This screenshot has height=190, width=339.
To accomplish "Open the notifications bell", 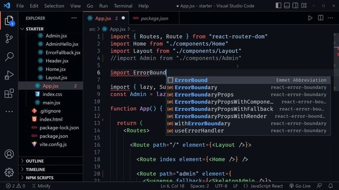I will [331, 186].
